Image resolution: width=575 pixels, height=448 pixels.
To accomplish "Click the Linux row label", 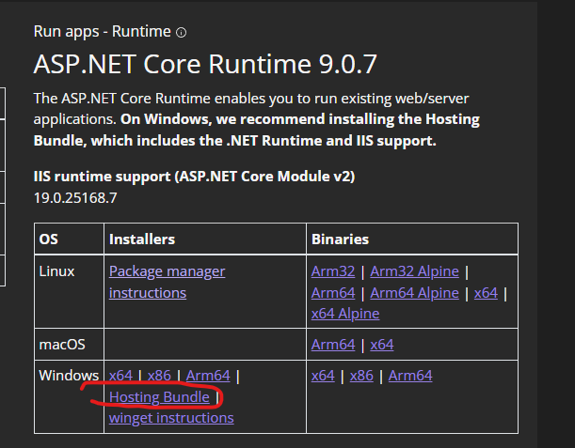I will tap(56, 271).
